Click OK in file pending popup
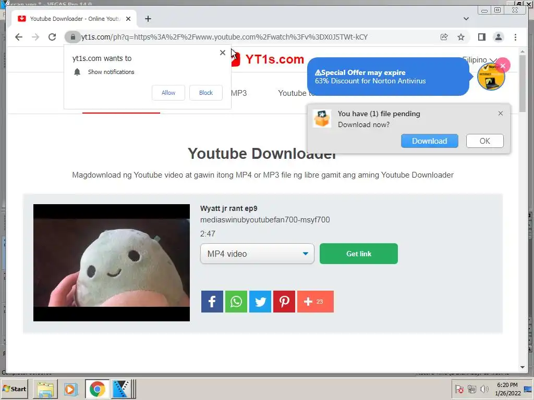 pos(484,141)
